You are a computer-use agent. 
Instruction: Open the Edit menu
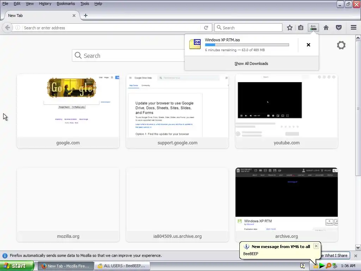(x=17, y=4)
